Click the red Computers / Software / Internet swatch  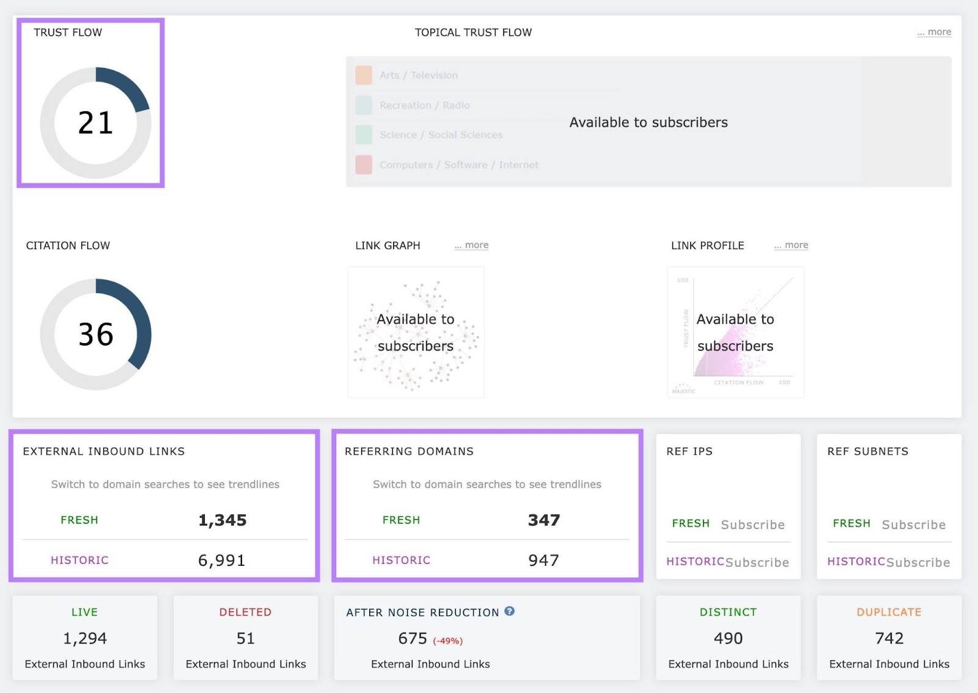(x=364, y=165)
